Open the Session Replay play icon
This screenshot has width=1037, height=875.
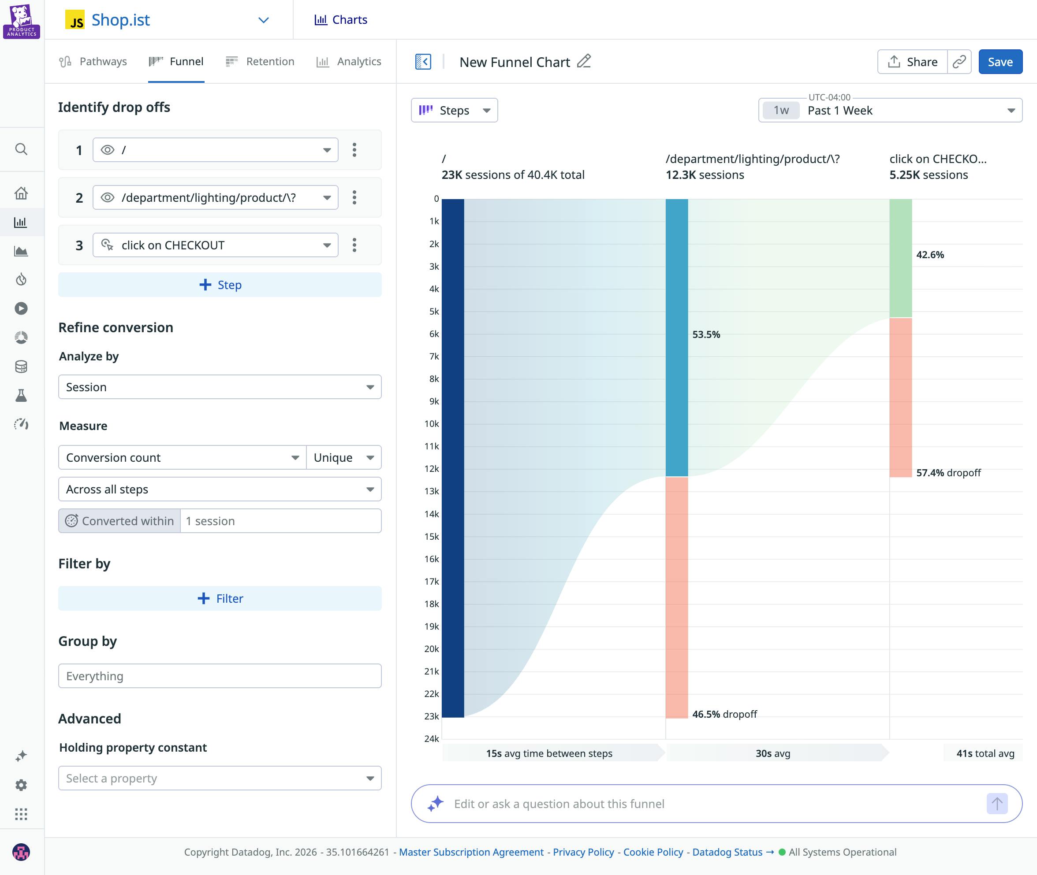pos(22,308)
